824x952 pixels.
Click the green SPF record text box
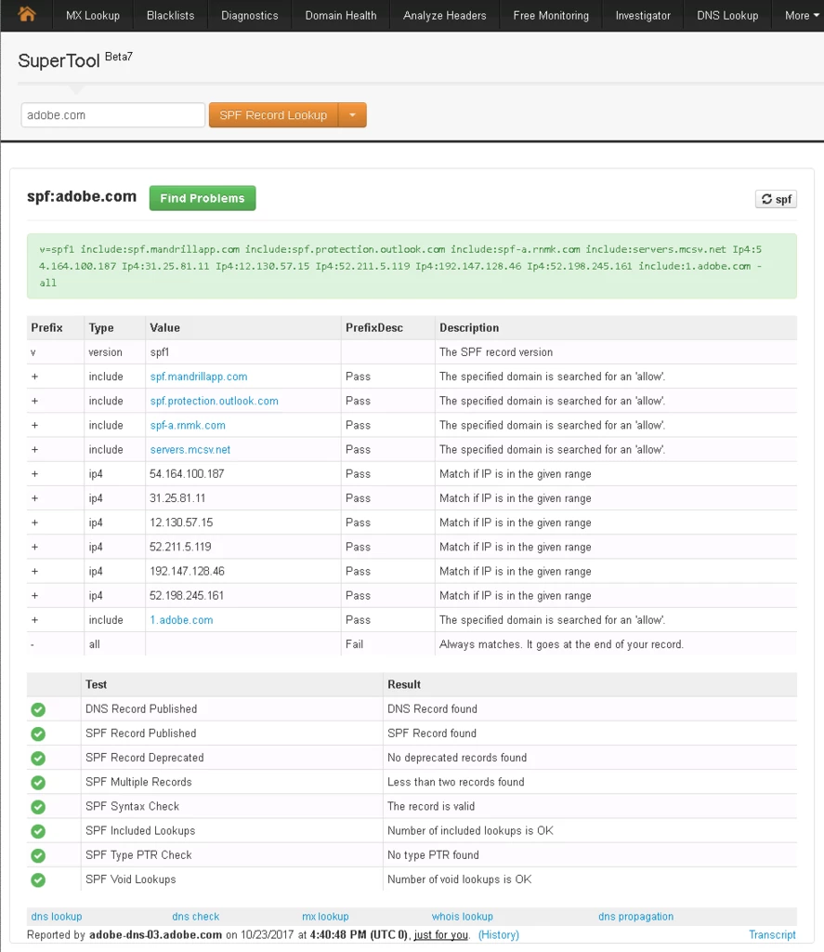click(412, 266)
